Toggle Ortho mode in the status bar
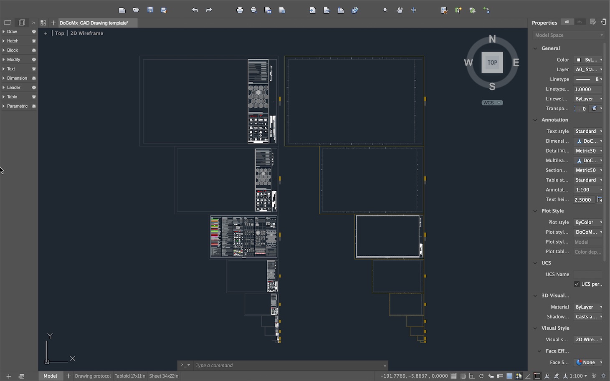 [471, 376]
